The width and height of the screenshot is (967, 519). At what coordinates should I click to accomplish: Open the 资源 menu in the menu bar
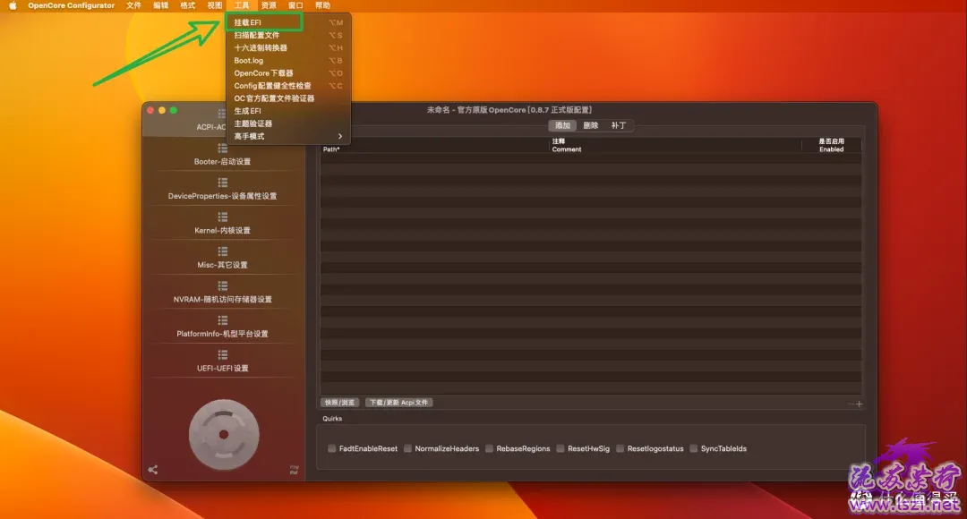point(269,5)
